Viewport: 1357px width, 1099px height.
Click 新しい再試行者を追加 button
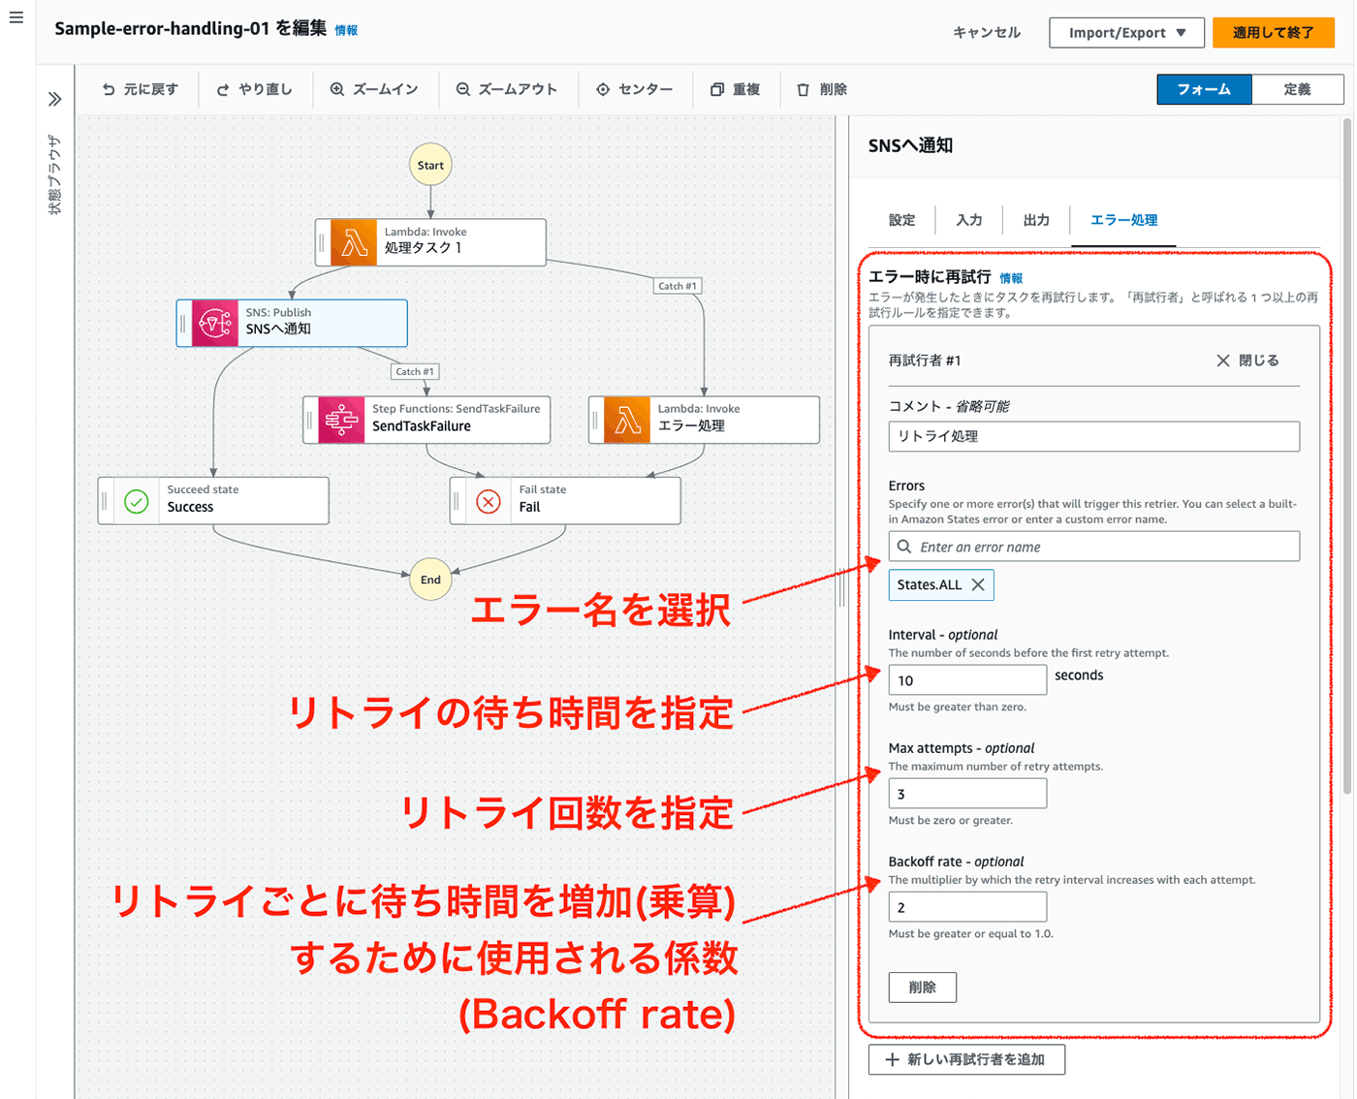[966, 1059]
